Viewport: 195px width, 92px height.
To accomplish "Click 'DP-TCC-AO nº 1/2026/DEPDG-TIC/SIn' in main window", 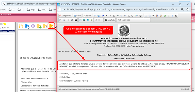I will pyautogui.click(x=36, y=58).
